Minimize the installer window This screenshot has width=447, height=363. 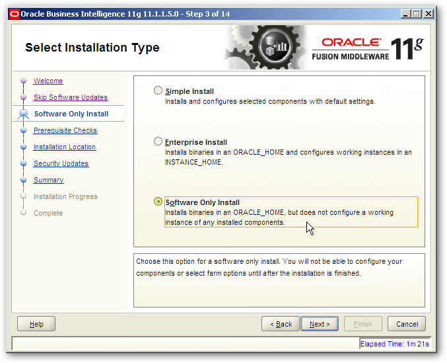click(403, 13)
